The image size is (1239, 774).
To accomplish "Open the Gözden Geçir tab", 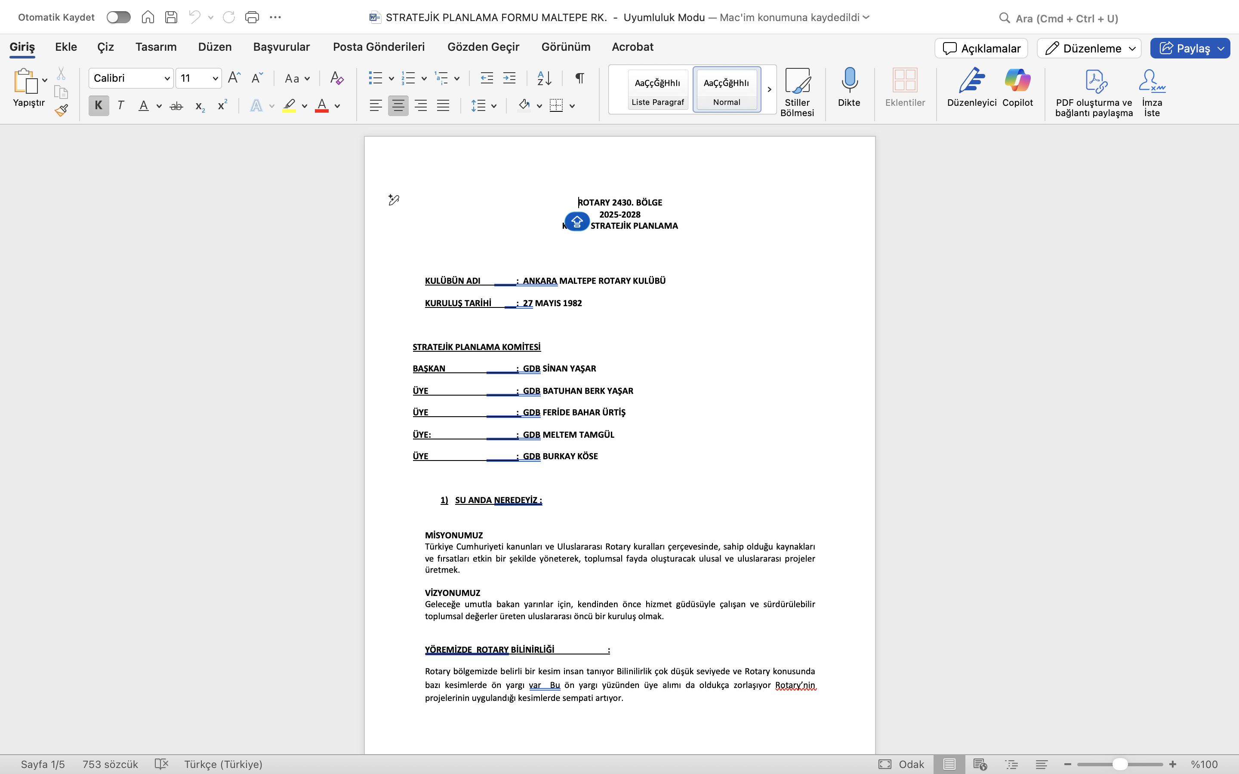I will pos(483,47).
